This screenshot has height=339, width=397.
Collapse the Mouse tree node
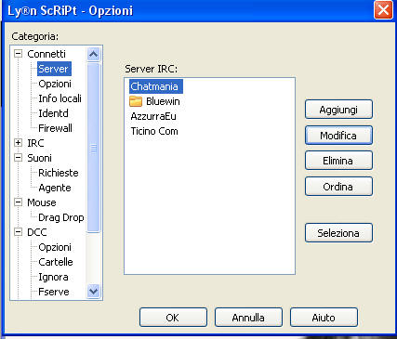point(19,202)
